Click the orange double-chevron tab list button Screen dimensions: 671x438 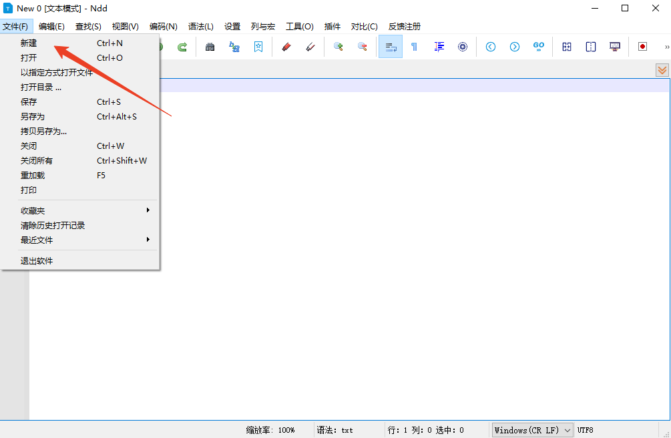click(x=662, y=70)
